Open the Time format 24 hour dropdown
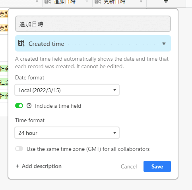Image resolution: width=192 pixels, height=190 pixels. coord(67,133)
